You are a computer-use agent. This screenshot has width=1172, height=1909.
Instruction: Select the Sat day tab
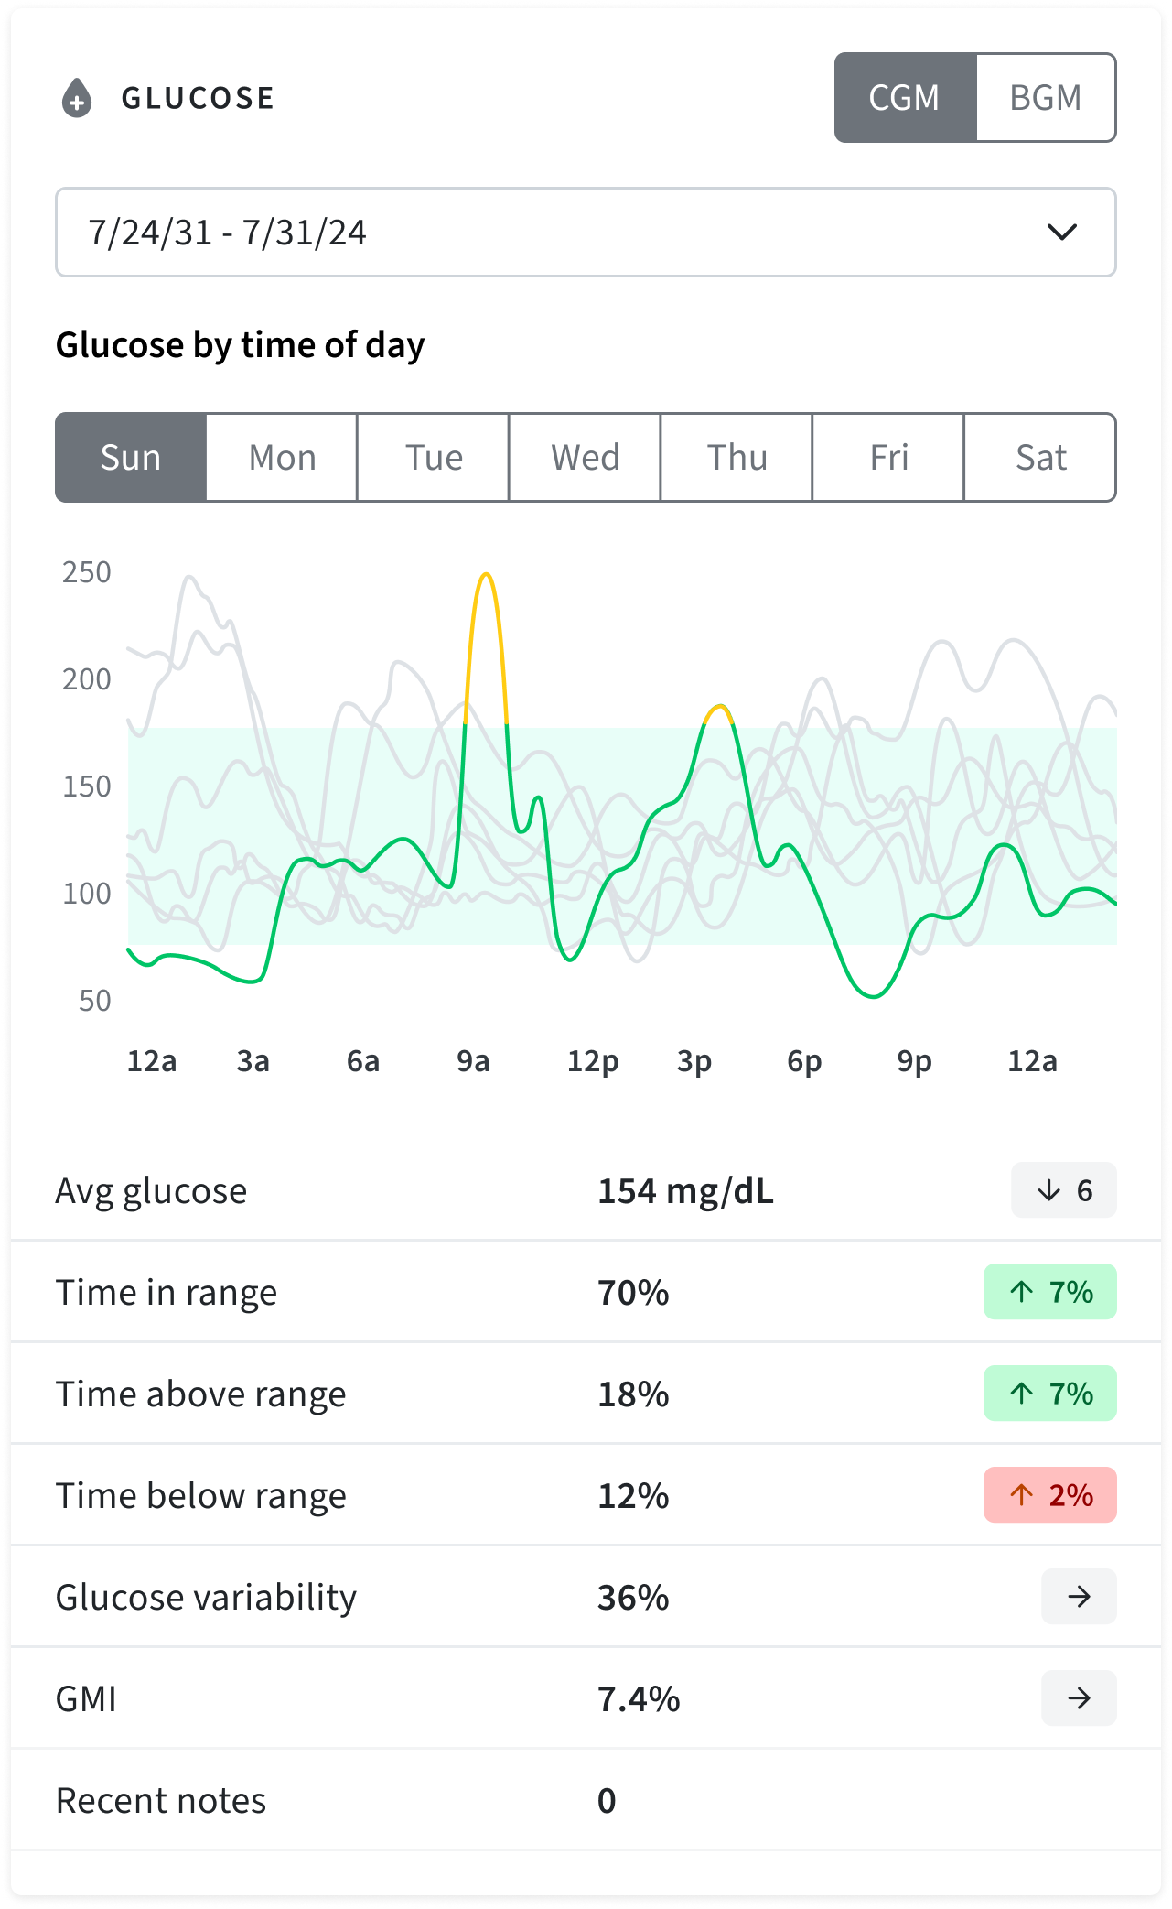tap(1040, 458)
